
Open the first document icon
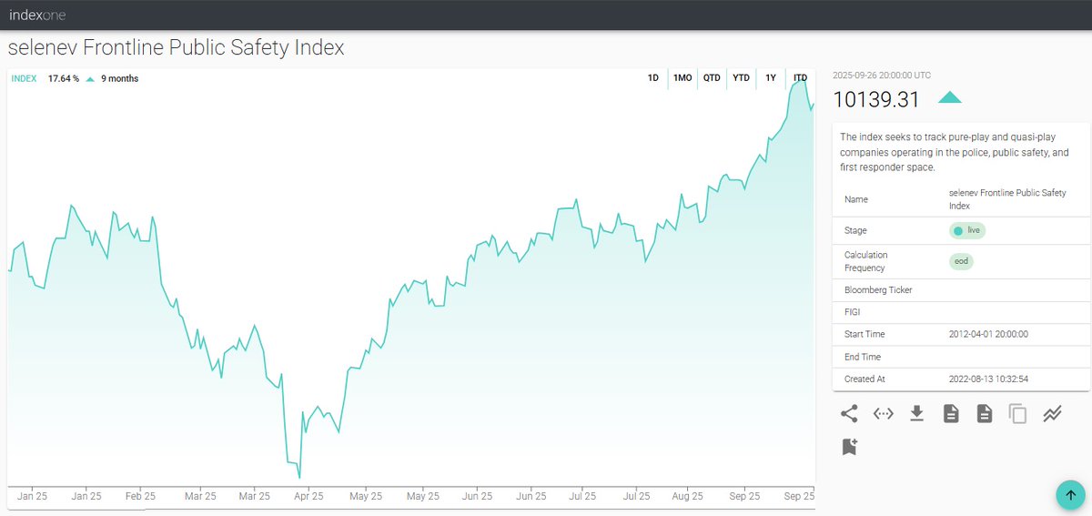click(x=951, y=414)
